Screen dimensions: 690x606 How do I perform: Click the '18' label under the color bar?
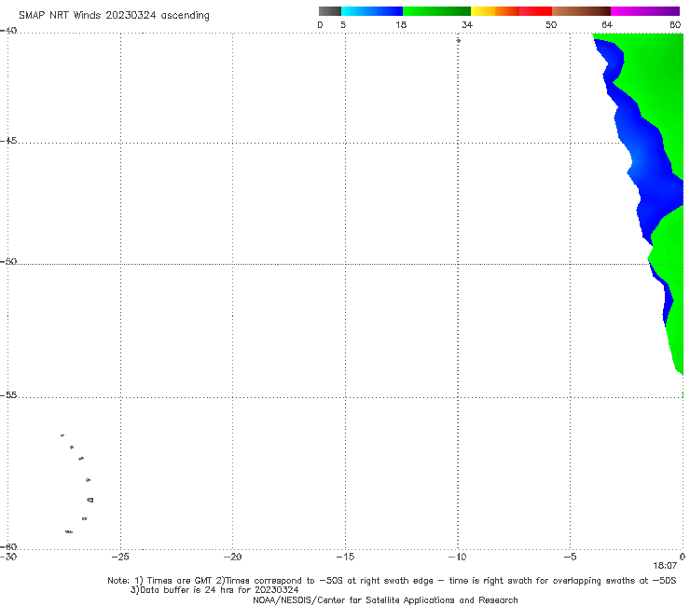point(401,24)
